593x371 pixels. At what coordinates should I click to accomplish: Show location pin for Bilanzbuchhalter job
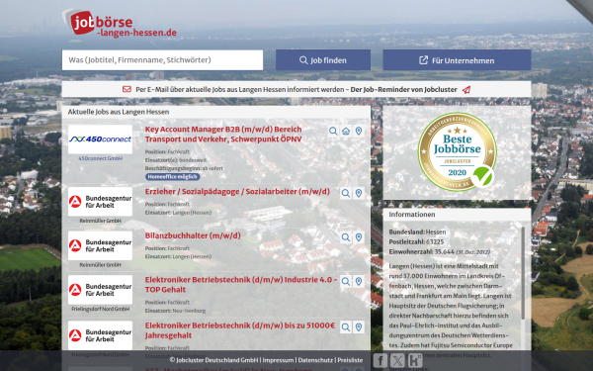coord(359,237)
